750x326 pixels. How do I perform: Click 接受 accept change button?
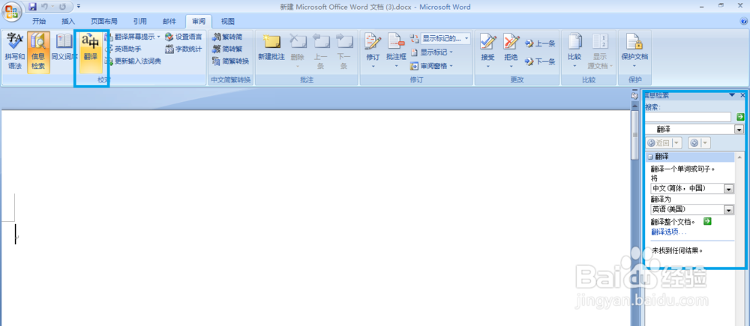point(488,51)
